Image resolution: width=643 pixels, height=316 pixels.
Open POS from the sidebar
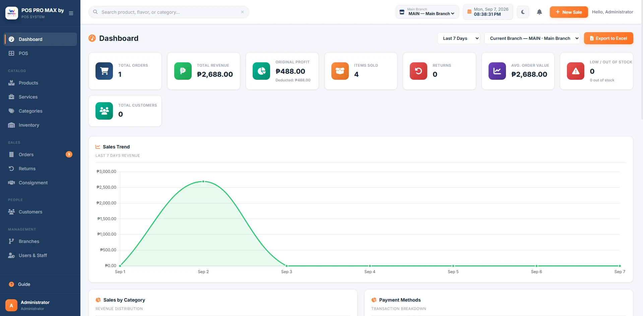coord(40,53)
